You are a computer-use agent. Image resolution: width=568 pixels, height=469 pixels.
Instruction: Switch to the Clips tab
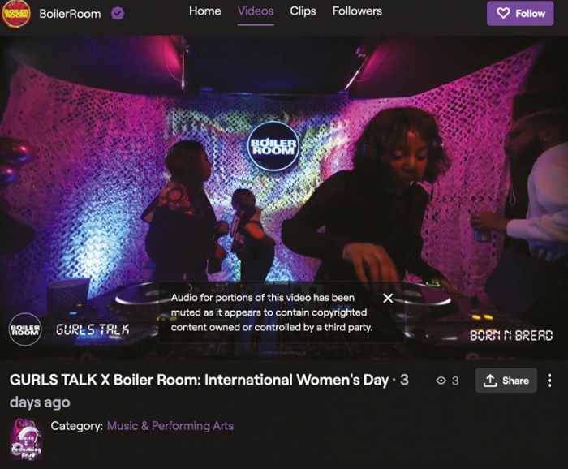tap(303, 11)
